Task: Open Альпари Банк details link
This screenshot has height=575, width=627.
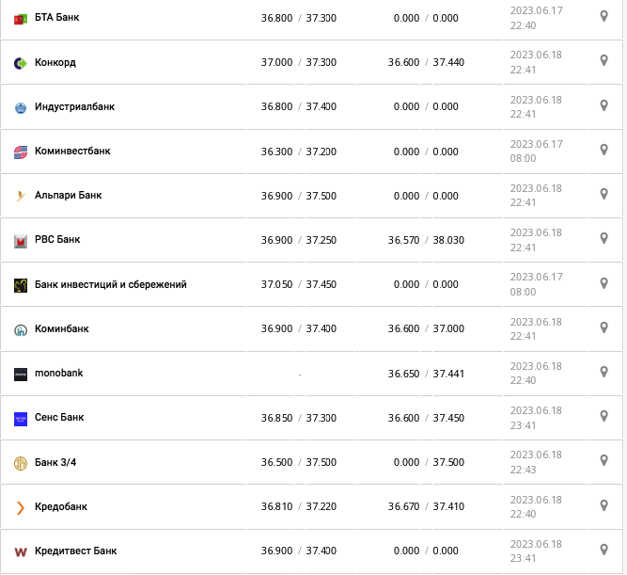Action: 68,195
